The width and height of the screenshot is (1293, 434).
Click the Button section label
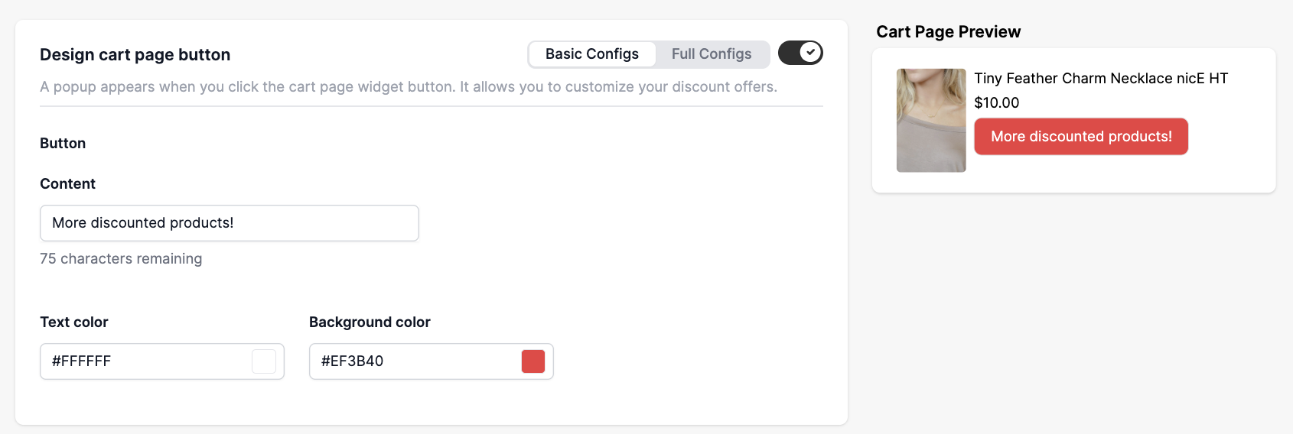click(x=63, y=144)
